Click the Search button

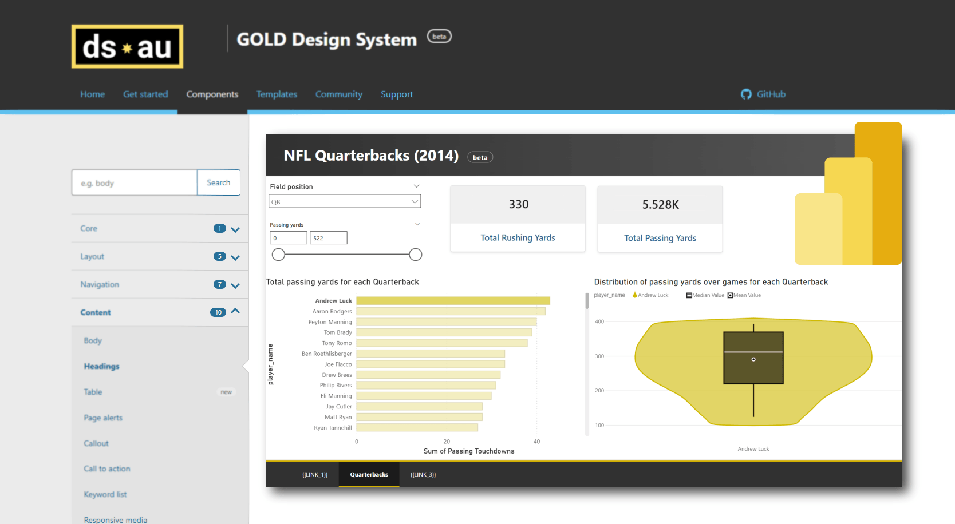218,182
